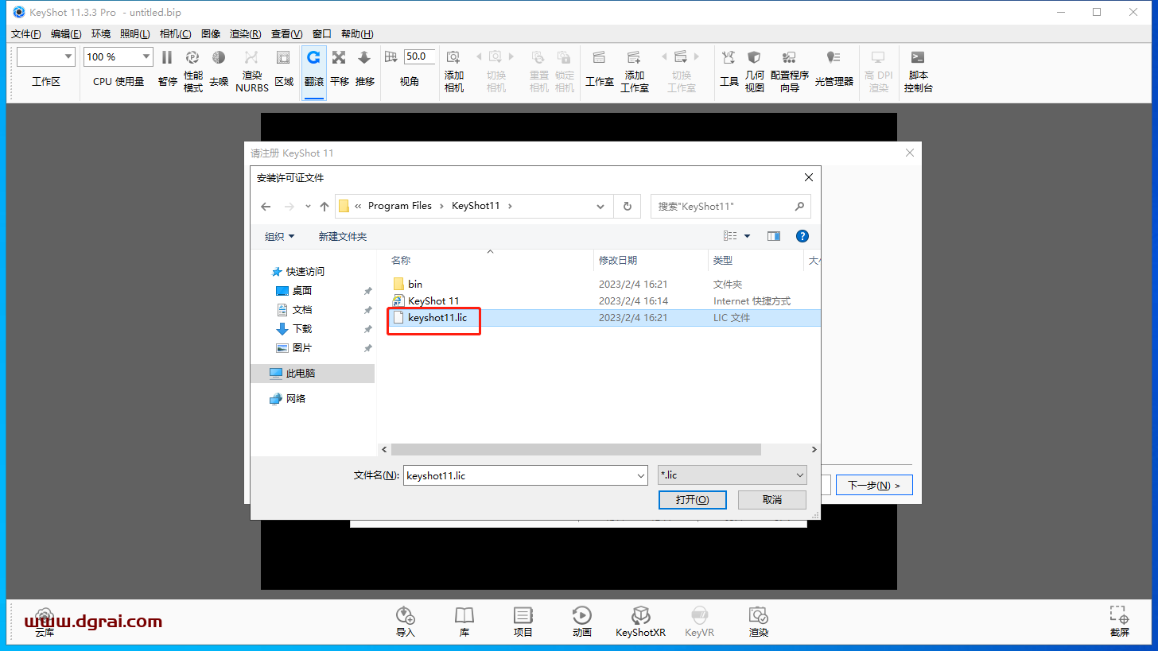
Task: Open the Script Console tool
Action: pyautogui.click(x=918, y=58)
